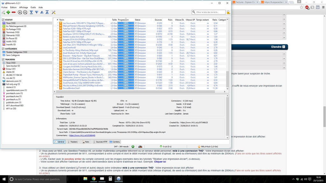Open options via wrench and screwdriver icon
Viewport: 326px width, 183px height.
click(x=53, y=12)
